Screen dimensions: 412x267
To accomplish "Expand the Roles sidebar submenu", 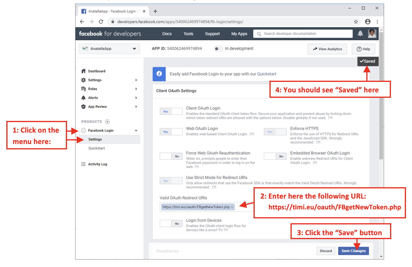I will click(x=136, y=89).
